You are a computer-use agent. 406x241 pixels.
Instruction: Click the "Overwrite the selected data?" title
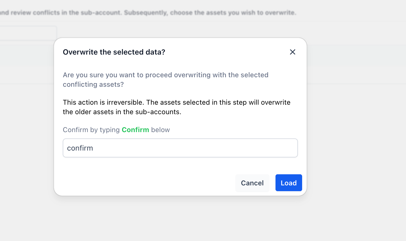coord(114,52)
